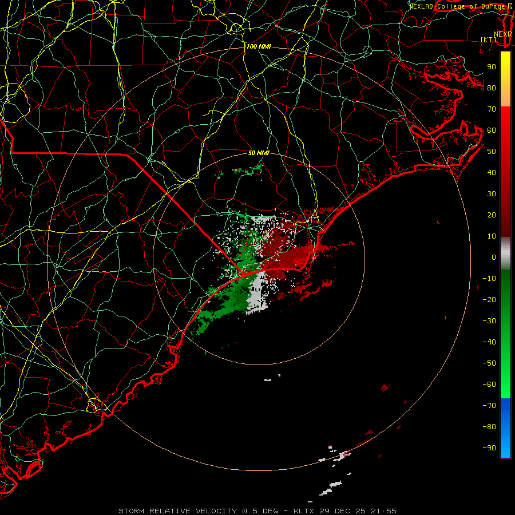Click the positive 50 value on the velocity scale
The width and height of the screenshot is (515, 515).
[x=492, y=152]
